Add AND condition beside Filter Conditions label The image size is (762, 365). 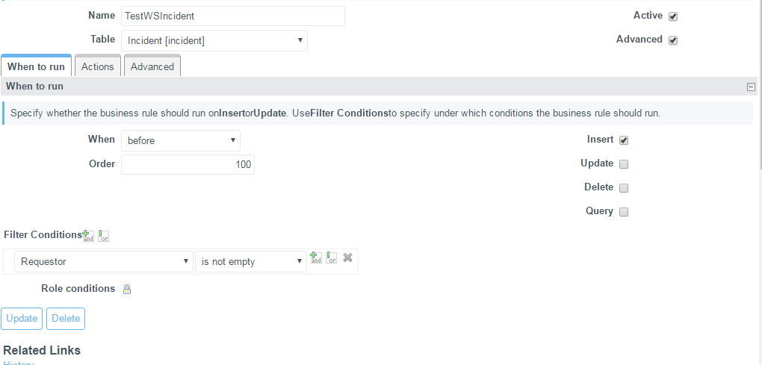tap(88, 236)
